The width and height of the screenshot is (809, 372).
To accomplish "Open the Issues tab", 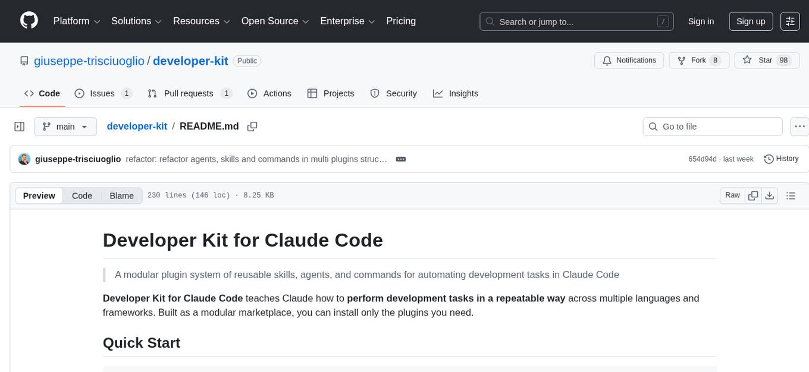I will click(103, 93).
